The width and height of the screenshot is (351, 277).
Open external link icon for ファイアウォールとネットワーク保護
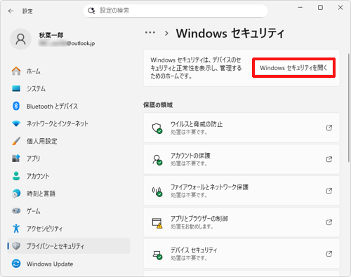click(x=329, y=191)
